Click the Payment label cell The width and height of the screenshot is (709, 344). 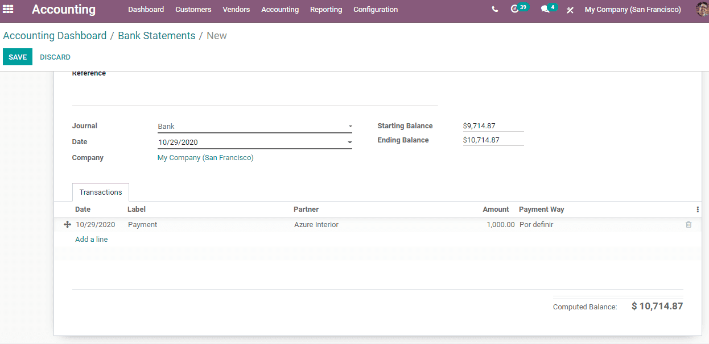143,225
